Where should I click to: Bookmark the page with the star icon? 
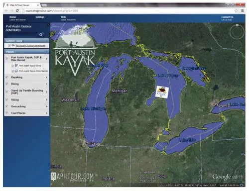tap(236, 11)
